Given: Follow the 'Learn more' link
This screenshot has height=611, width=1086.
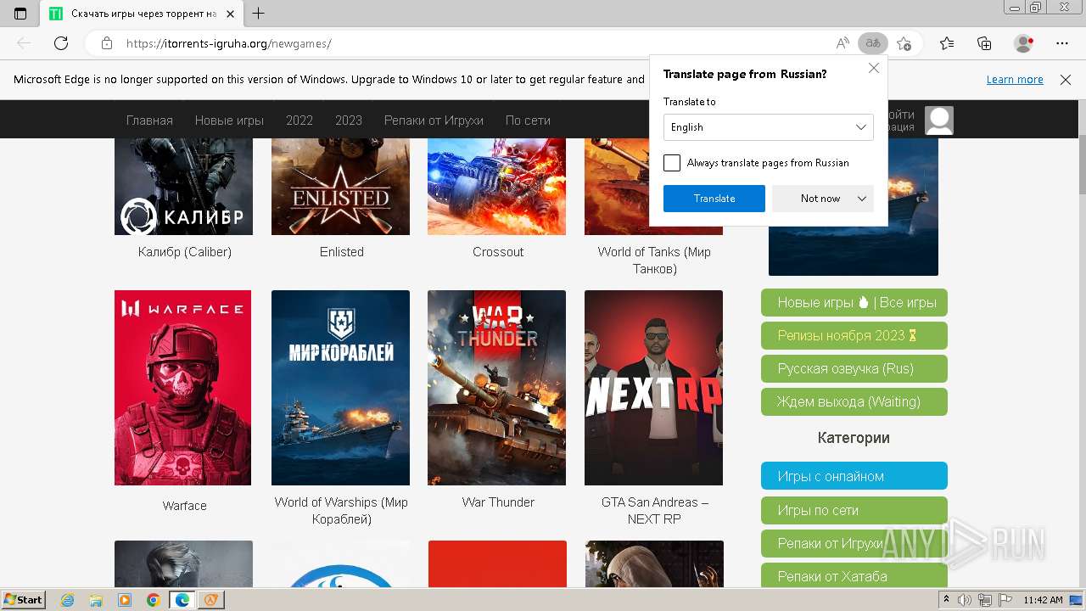Looking at the screenshot, I should click(x=1015, y=80).
